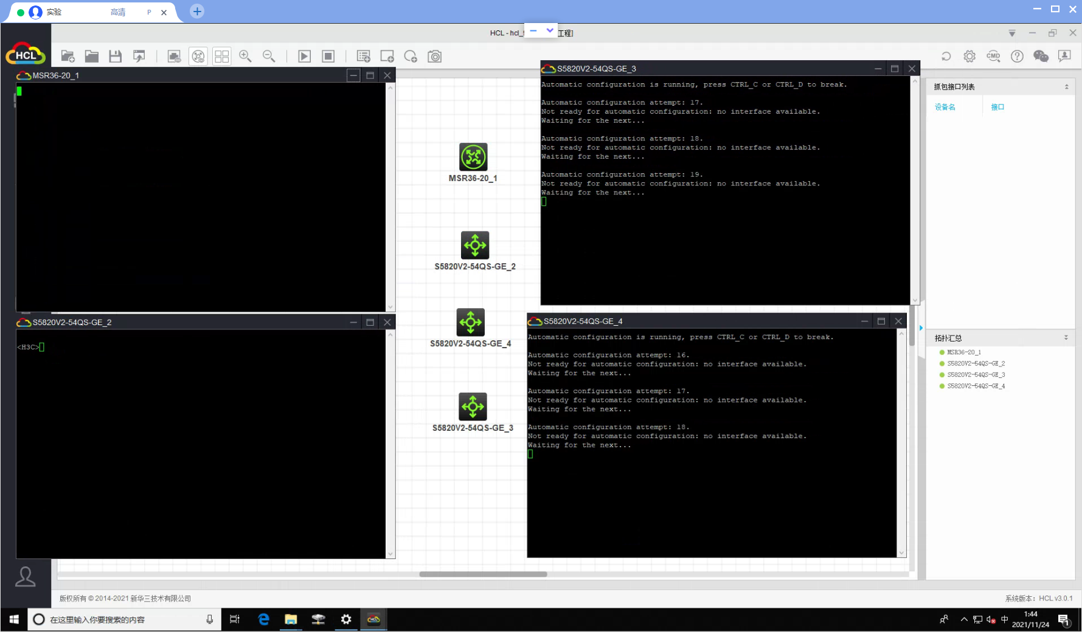
Task: Click the WeChat icon in the toolbar
Action: click(x=1041, y=57)
